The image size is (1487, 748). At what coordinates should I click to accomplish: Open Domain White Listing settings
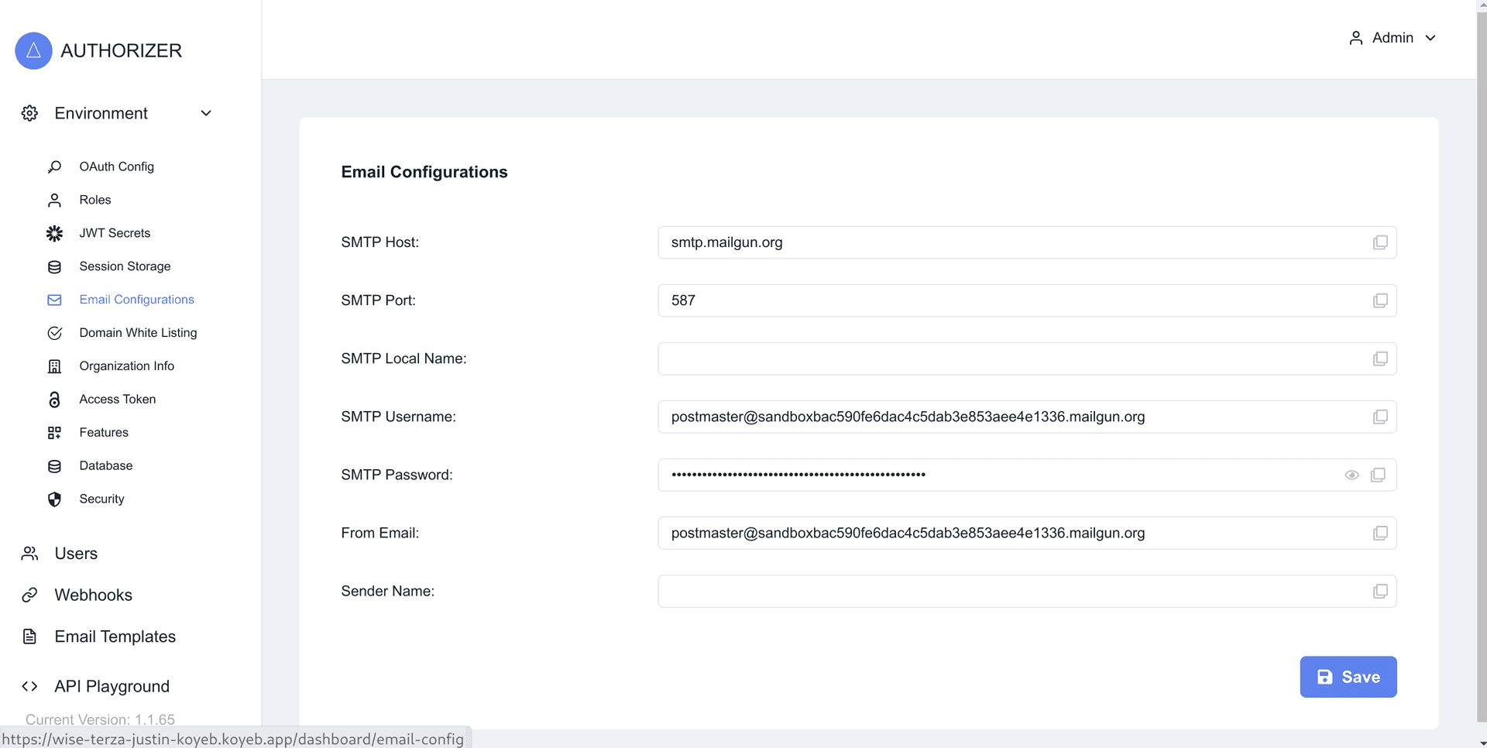pos(138,333)
